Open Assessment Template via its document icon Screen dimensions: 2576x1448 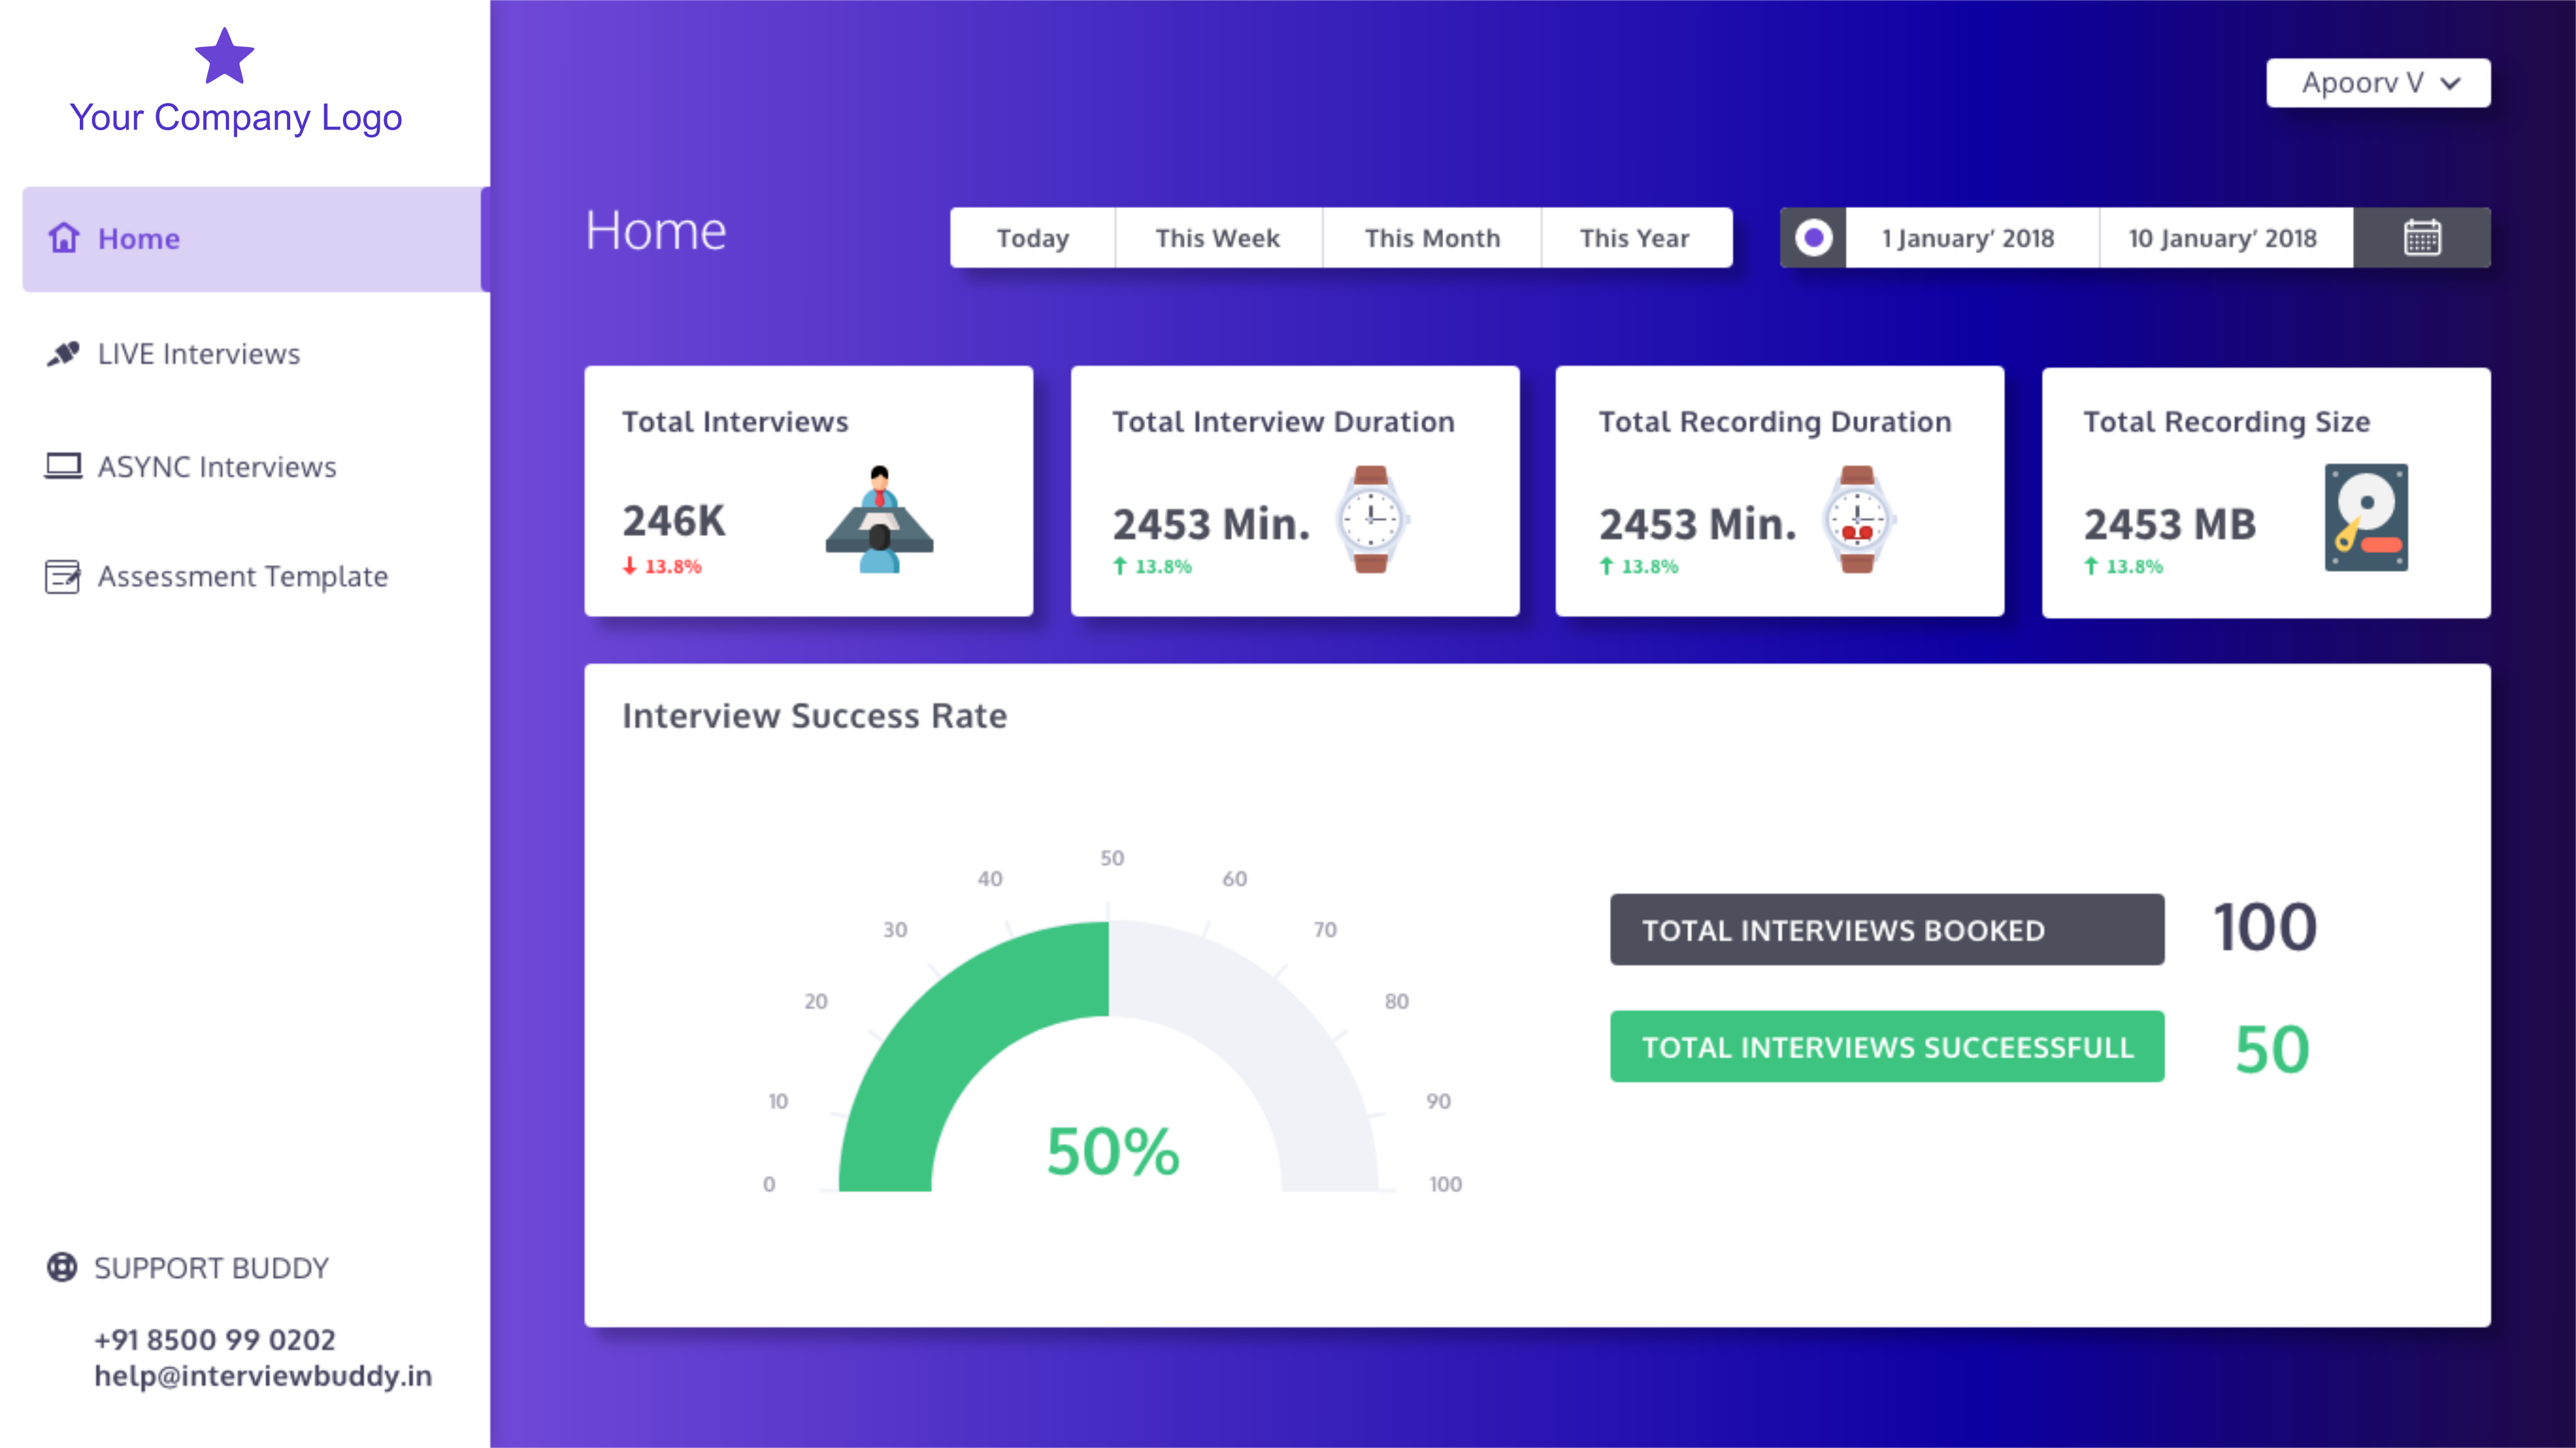pyautogui.click(x=63, y=577)
